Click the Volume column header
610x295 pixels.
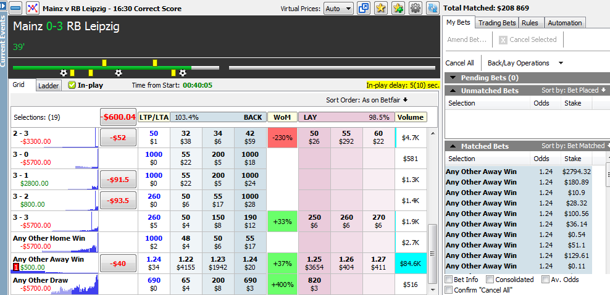click(x=411, y=117)
